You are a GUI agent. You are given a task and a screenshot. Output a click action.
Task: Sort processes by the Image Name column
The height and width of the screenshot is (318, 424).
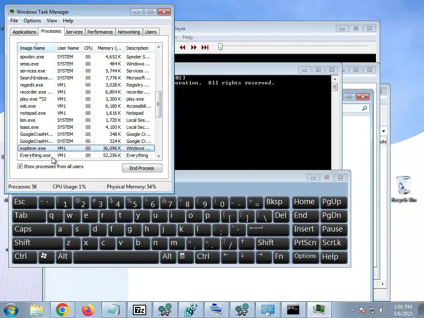tap(36, 48)
